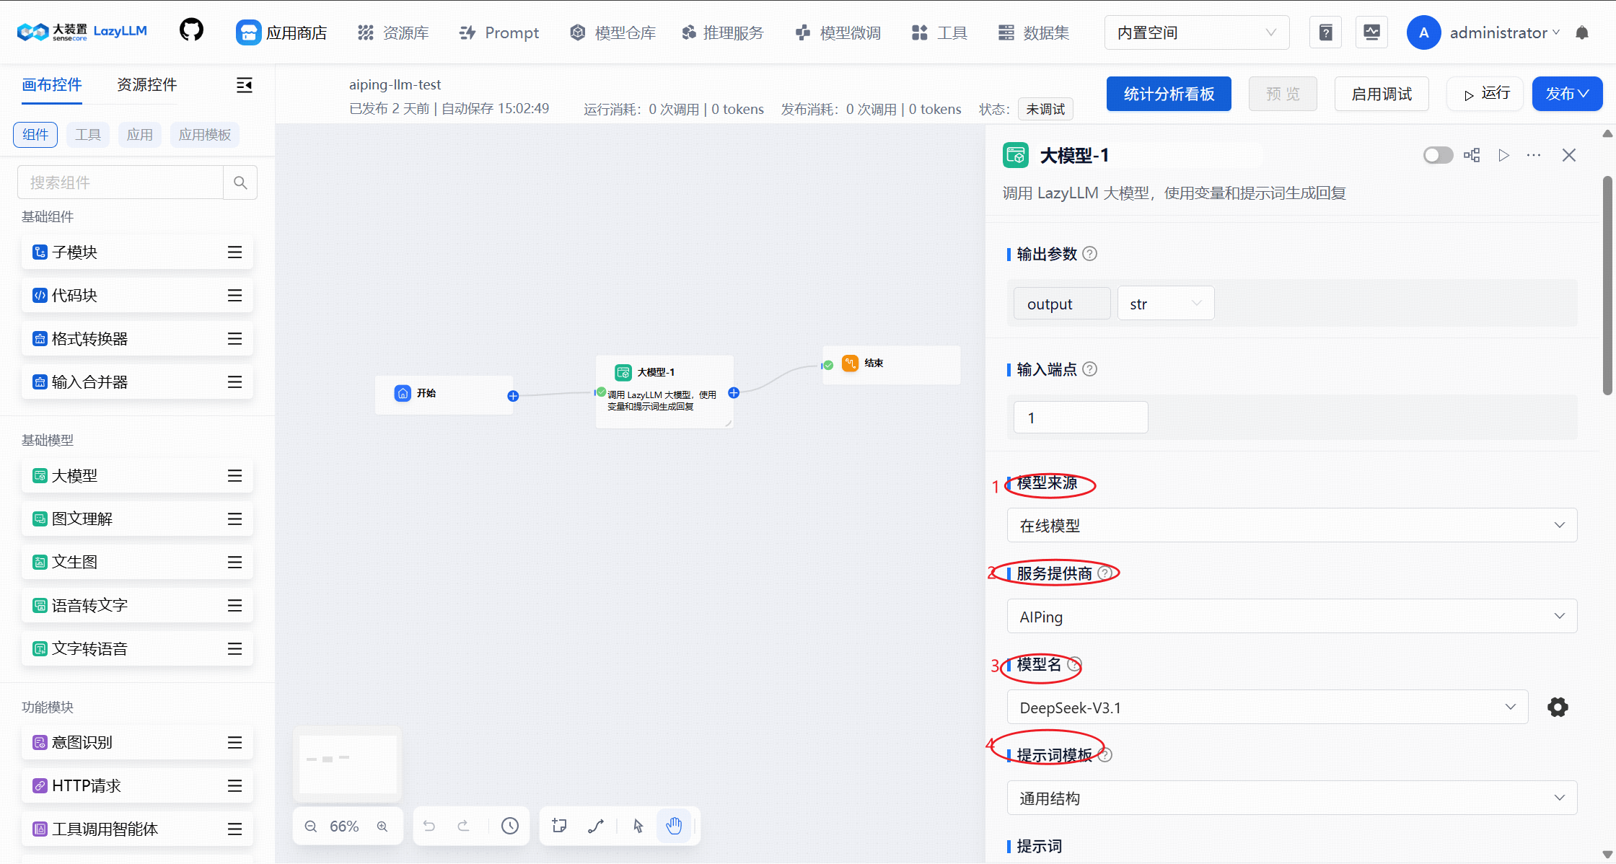This screenshot has width=1616, height=864.
Task: Click the search icon in the component search bar
Action: (x=240, y=182)
